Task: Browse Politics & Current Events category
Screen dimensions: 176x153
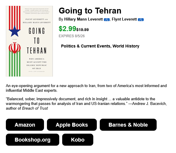Action: point(86,46)
